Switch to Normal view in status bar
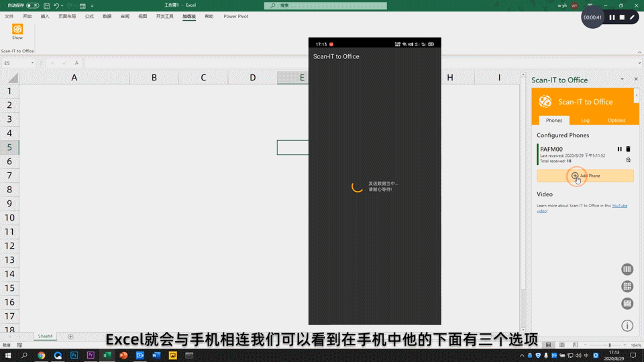The height and width of the screenshot is (362, 644). point(548,345)
